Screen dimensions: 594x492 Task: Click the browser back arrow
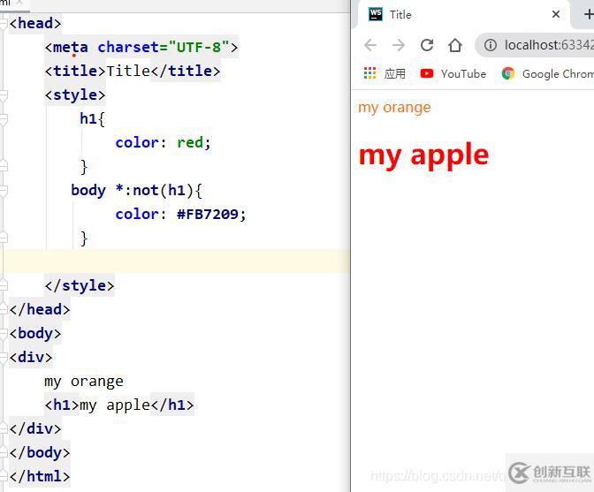pos(370,45)
